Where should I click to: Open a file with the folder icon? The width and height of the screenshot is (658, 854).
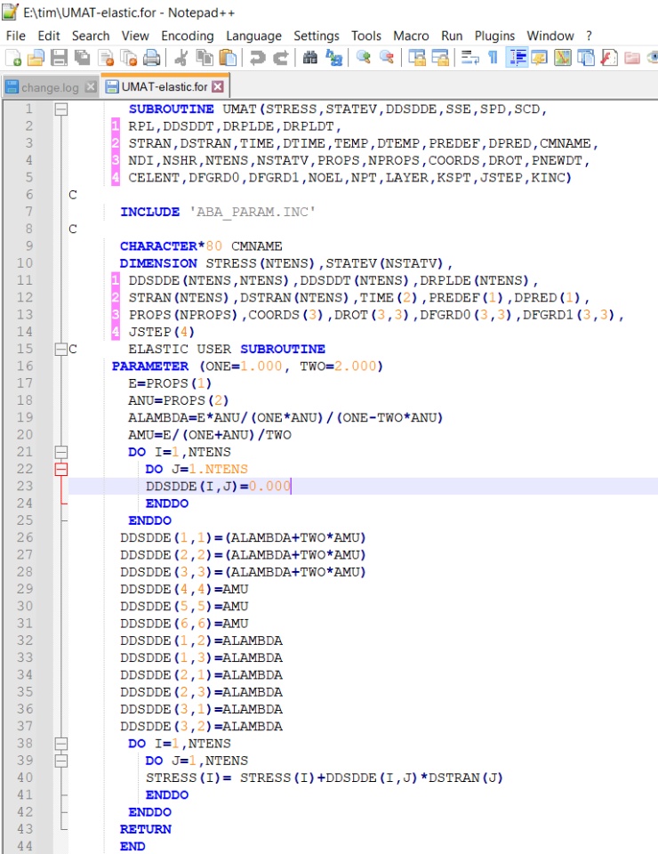[36, 57]
